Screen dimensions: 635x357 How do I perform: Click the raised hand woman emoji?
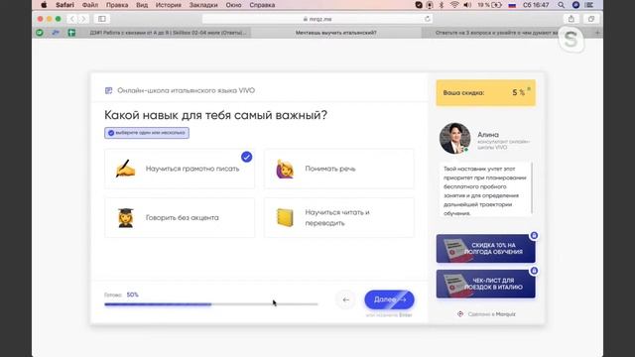pyautogui.click(x=285, y=169)
